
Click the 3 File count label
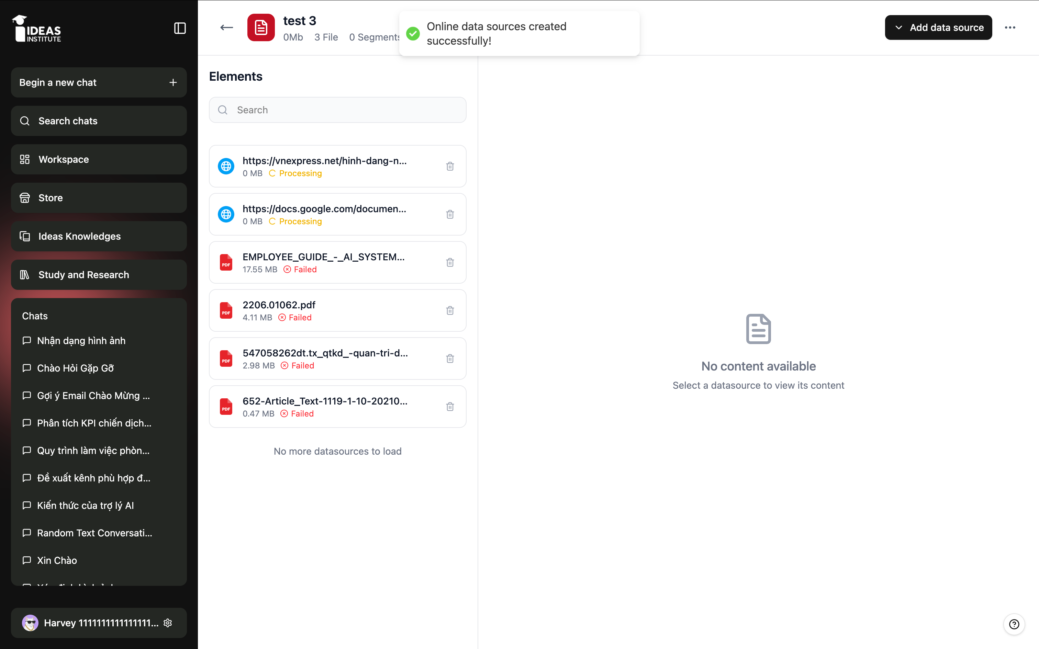tap(326, 37)
